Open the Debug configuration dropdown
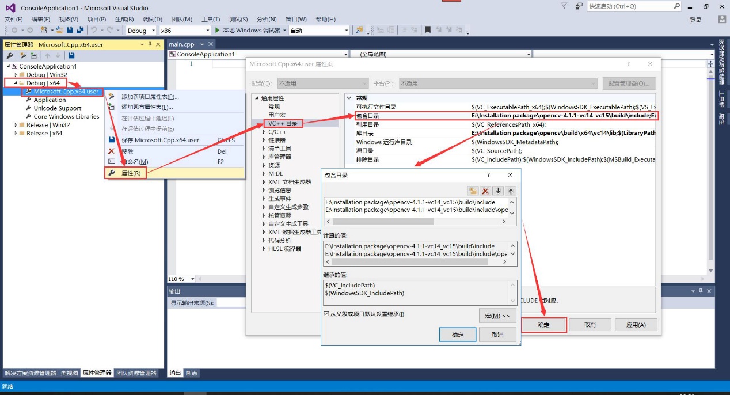Viewport: 730px width, 395px height. (141, 31)
